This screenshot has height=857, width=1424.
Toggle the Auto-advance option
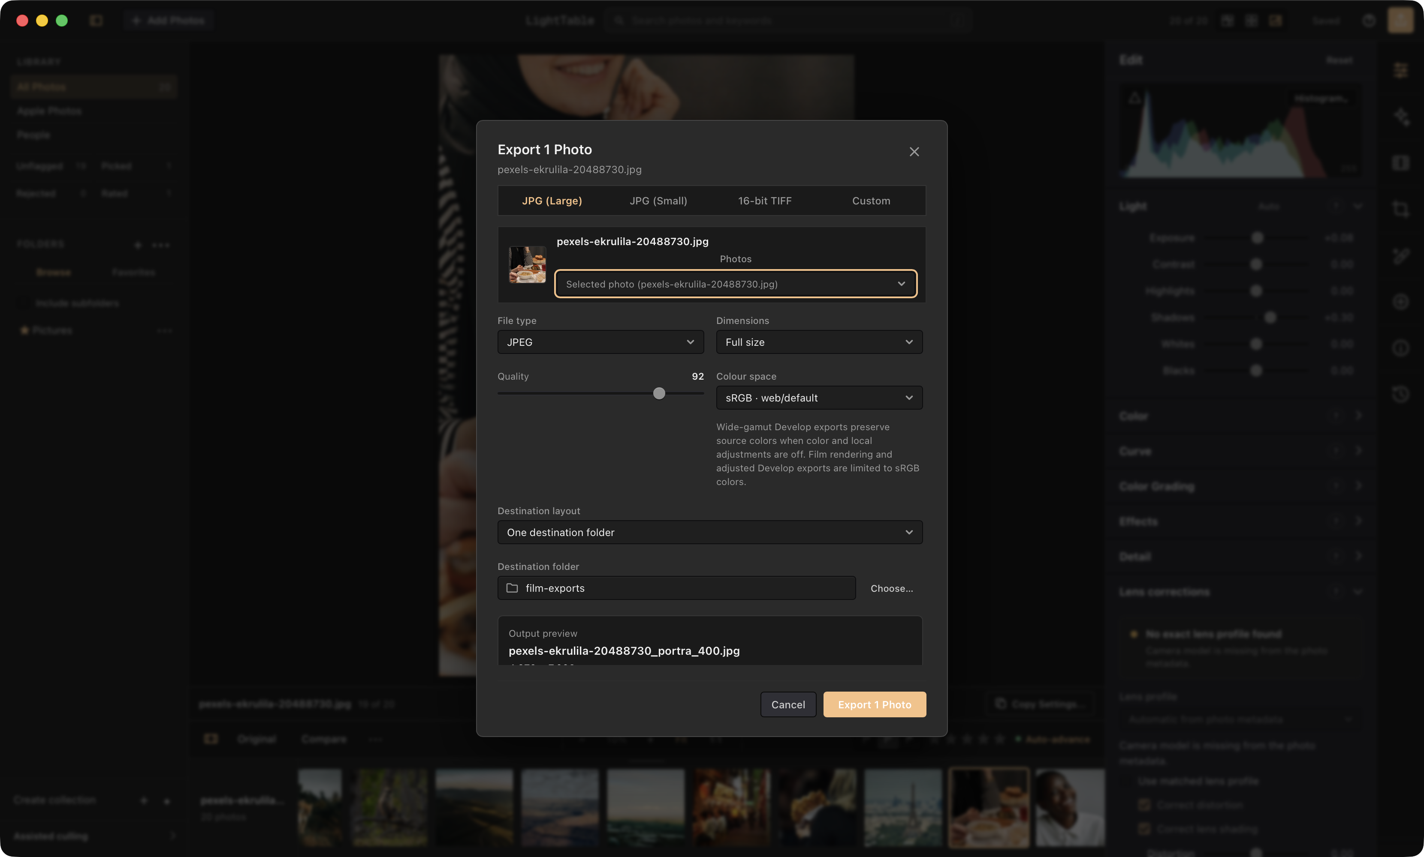click(1053, 739)
